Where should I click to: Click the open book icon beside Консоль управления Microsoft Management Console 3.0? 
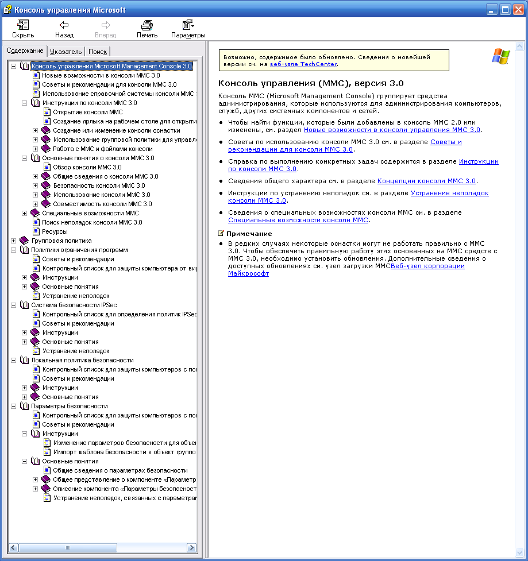tap(24, 66)
